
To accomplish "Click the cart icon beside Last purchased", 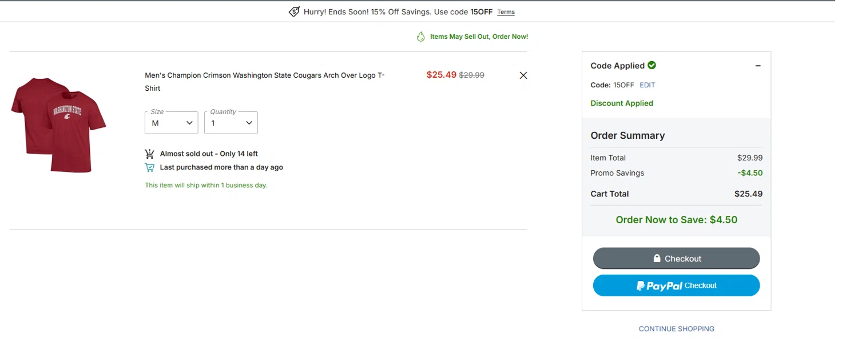I will click(150, 167).
